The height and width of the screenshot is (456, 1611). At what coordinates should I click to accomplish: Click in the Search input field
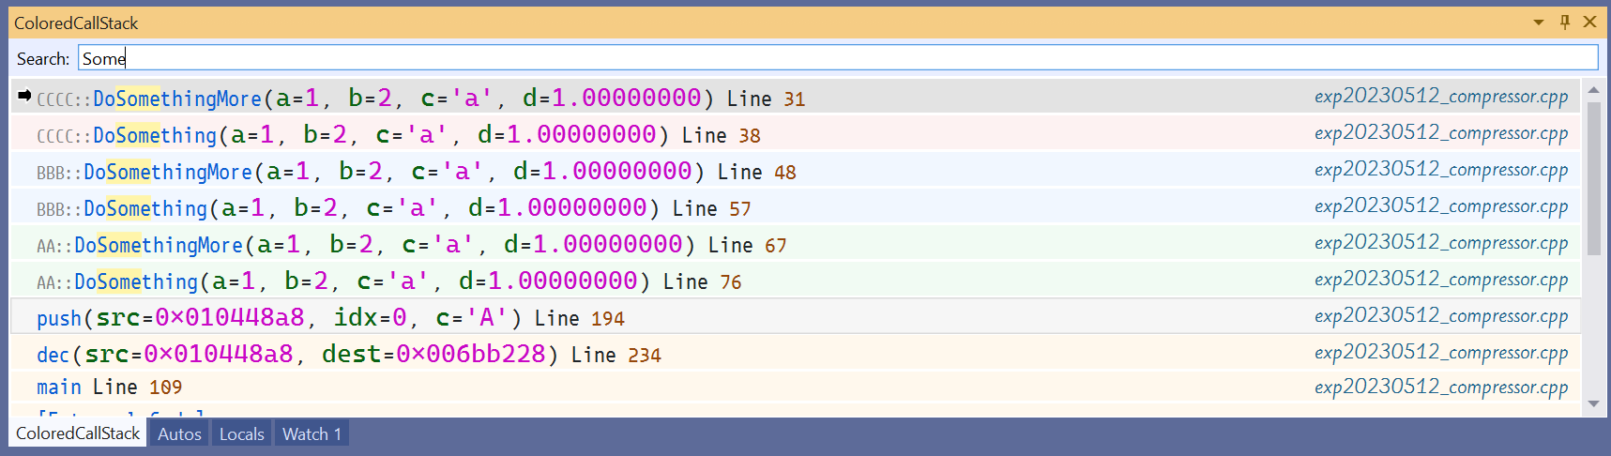pyautogui.click(x=835, y=58)
